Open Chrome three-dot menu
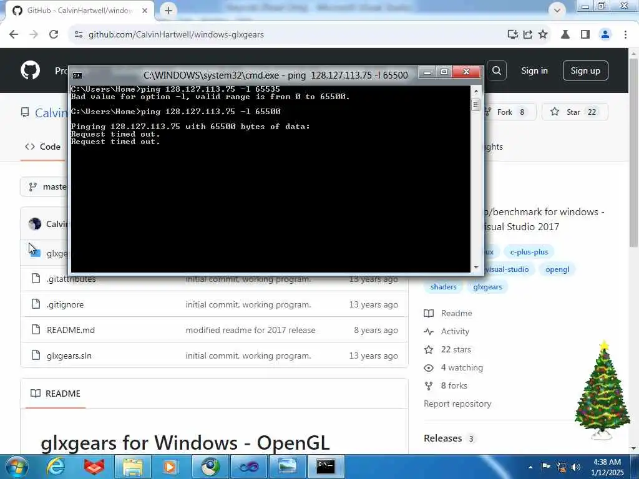This screenshot has height=479, width=639. [625, 35]
